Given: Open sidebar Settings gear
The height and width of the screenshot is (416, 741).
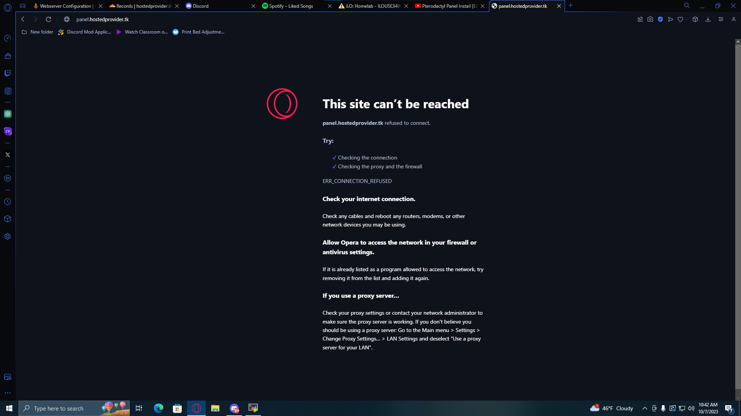Looking at the screenshot, I should click(x=8, y=237).
